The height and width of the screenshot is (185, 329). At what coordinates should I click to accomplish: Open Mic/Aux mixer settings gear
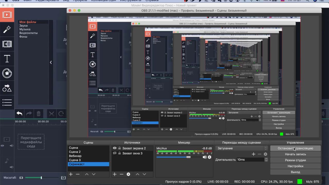click(x=209, y=157)
